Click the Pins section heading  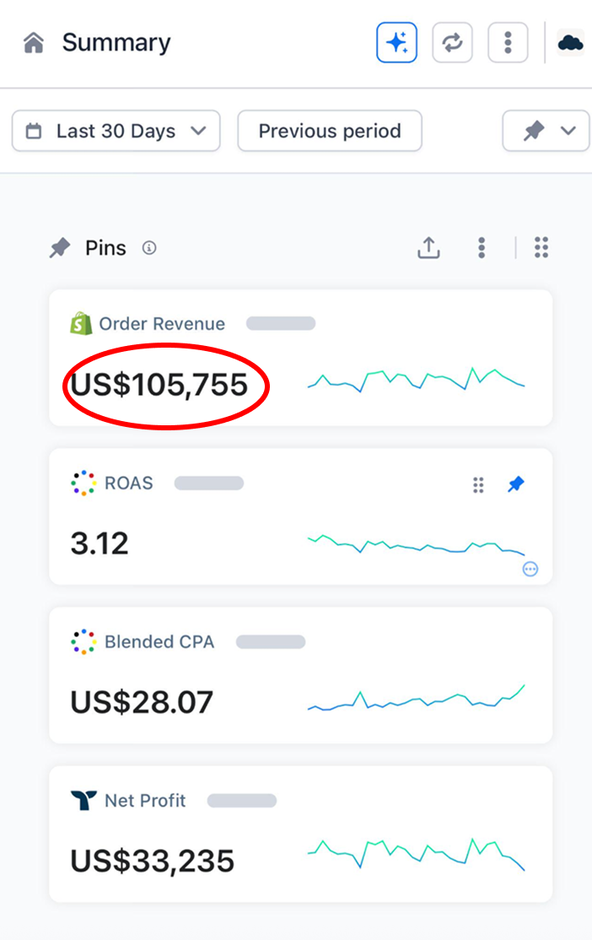[x=105, y=247]
